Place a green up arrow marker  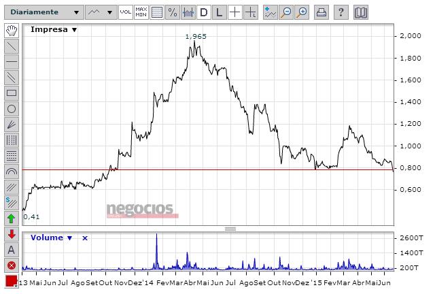12,218
